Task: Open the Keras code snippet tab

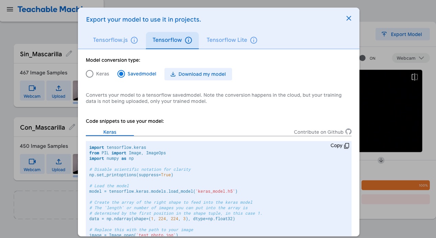Action: tap(110, 132)
